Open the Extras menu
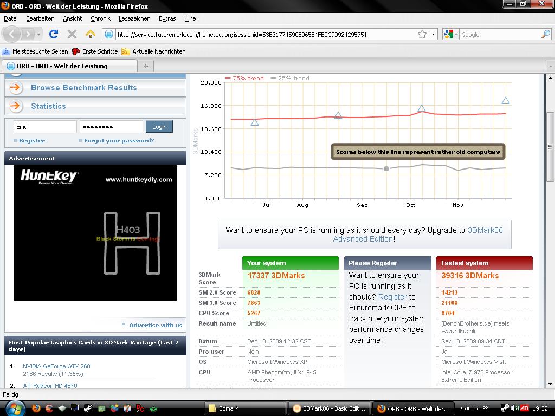 (x=167, y=18)
